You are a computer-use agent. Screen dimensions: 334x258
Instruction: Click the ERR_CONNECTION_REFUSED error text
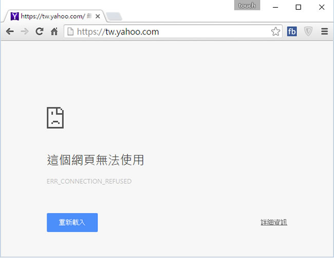tap(89, 181)
